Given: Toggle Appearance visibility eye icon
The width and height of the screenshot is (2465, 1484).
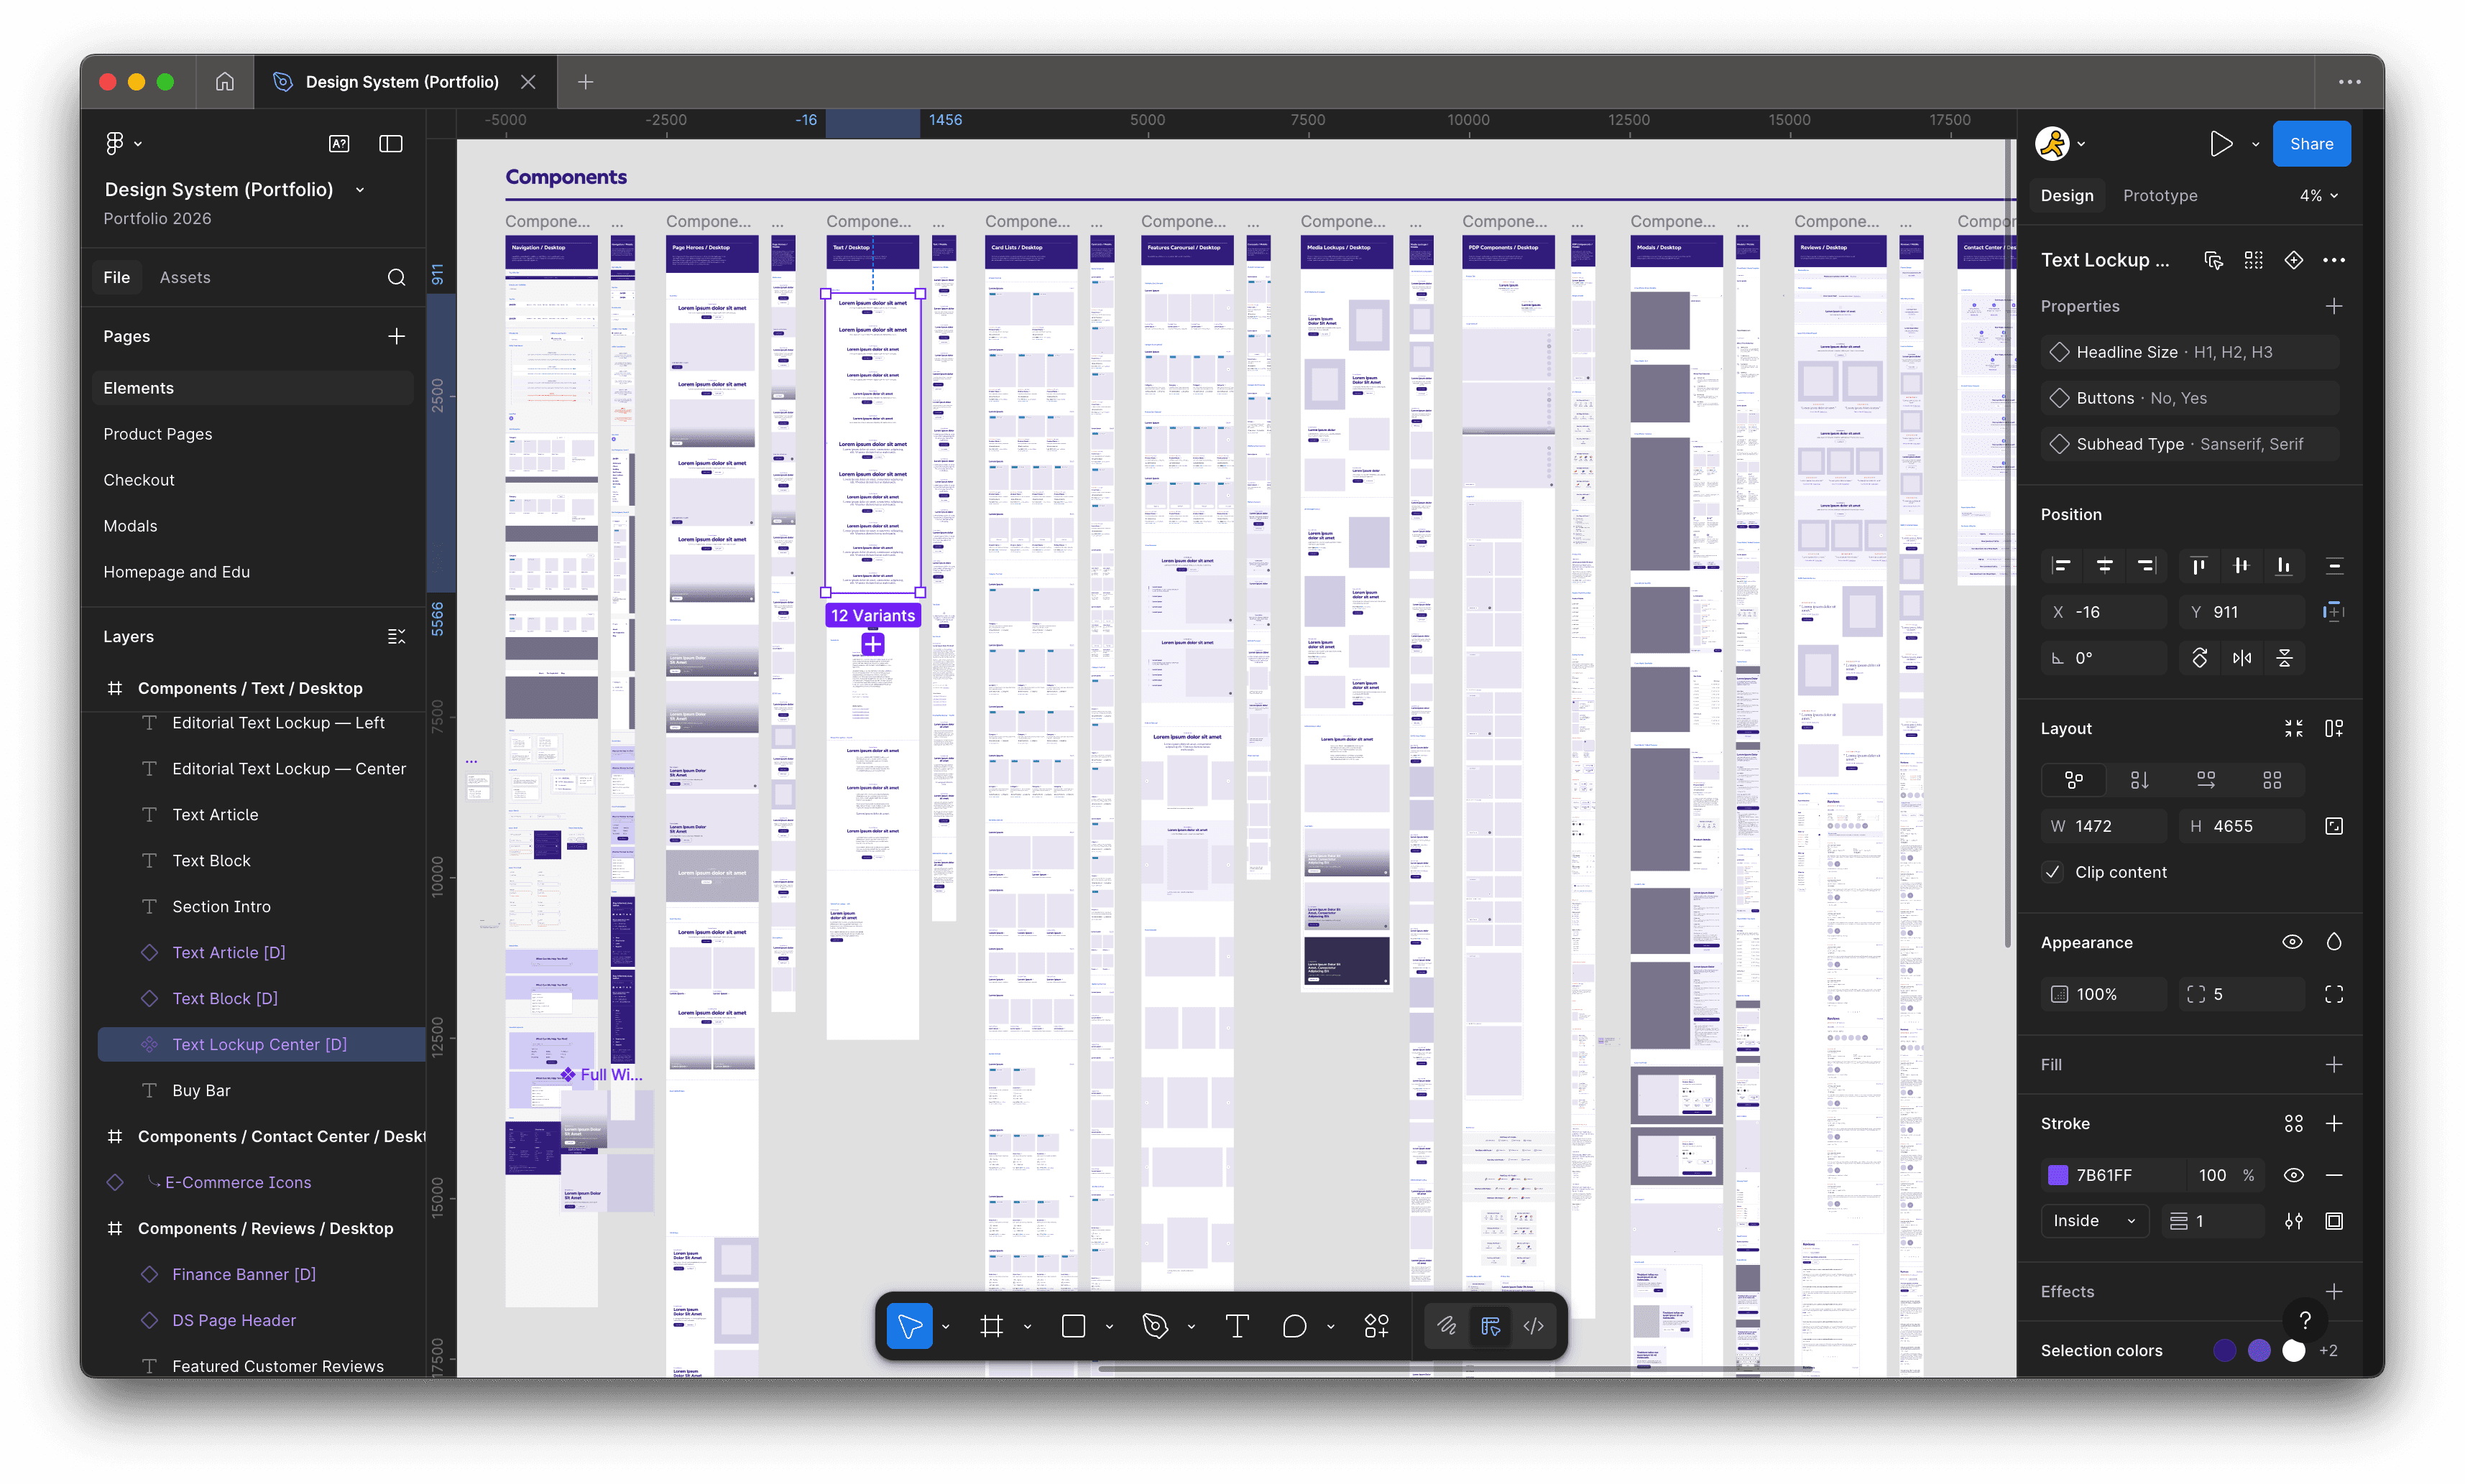Looking at the screenshot, I should point(2292,942).
